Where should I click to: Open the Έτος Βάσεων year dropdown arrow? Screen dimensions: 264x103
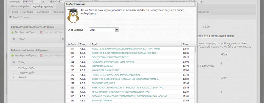tap(117, 30)
